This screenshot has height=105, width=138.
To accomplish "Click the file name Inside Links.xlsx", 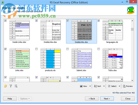I will click(19, 42).
